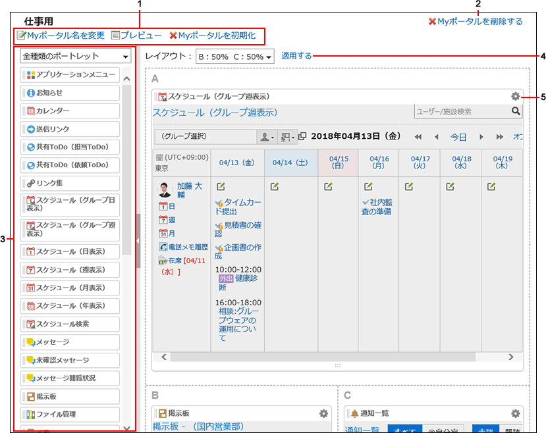Open settings gear of スケジュール(グループ週表示) portlet

pyautogui.click(x=515, y=96)
